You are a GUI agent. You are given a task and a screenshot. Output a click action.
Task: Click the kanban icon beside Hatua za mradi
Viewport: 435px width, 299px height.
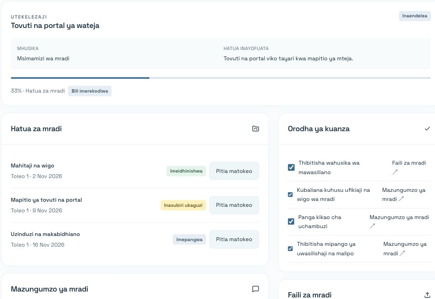point(256,129)
